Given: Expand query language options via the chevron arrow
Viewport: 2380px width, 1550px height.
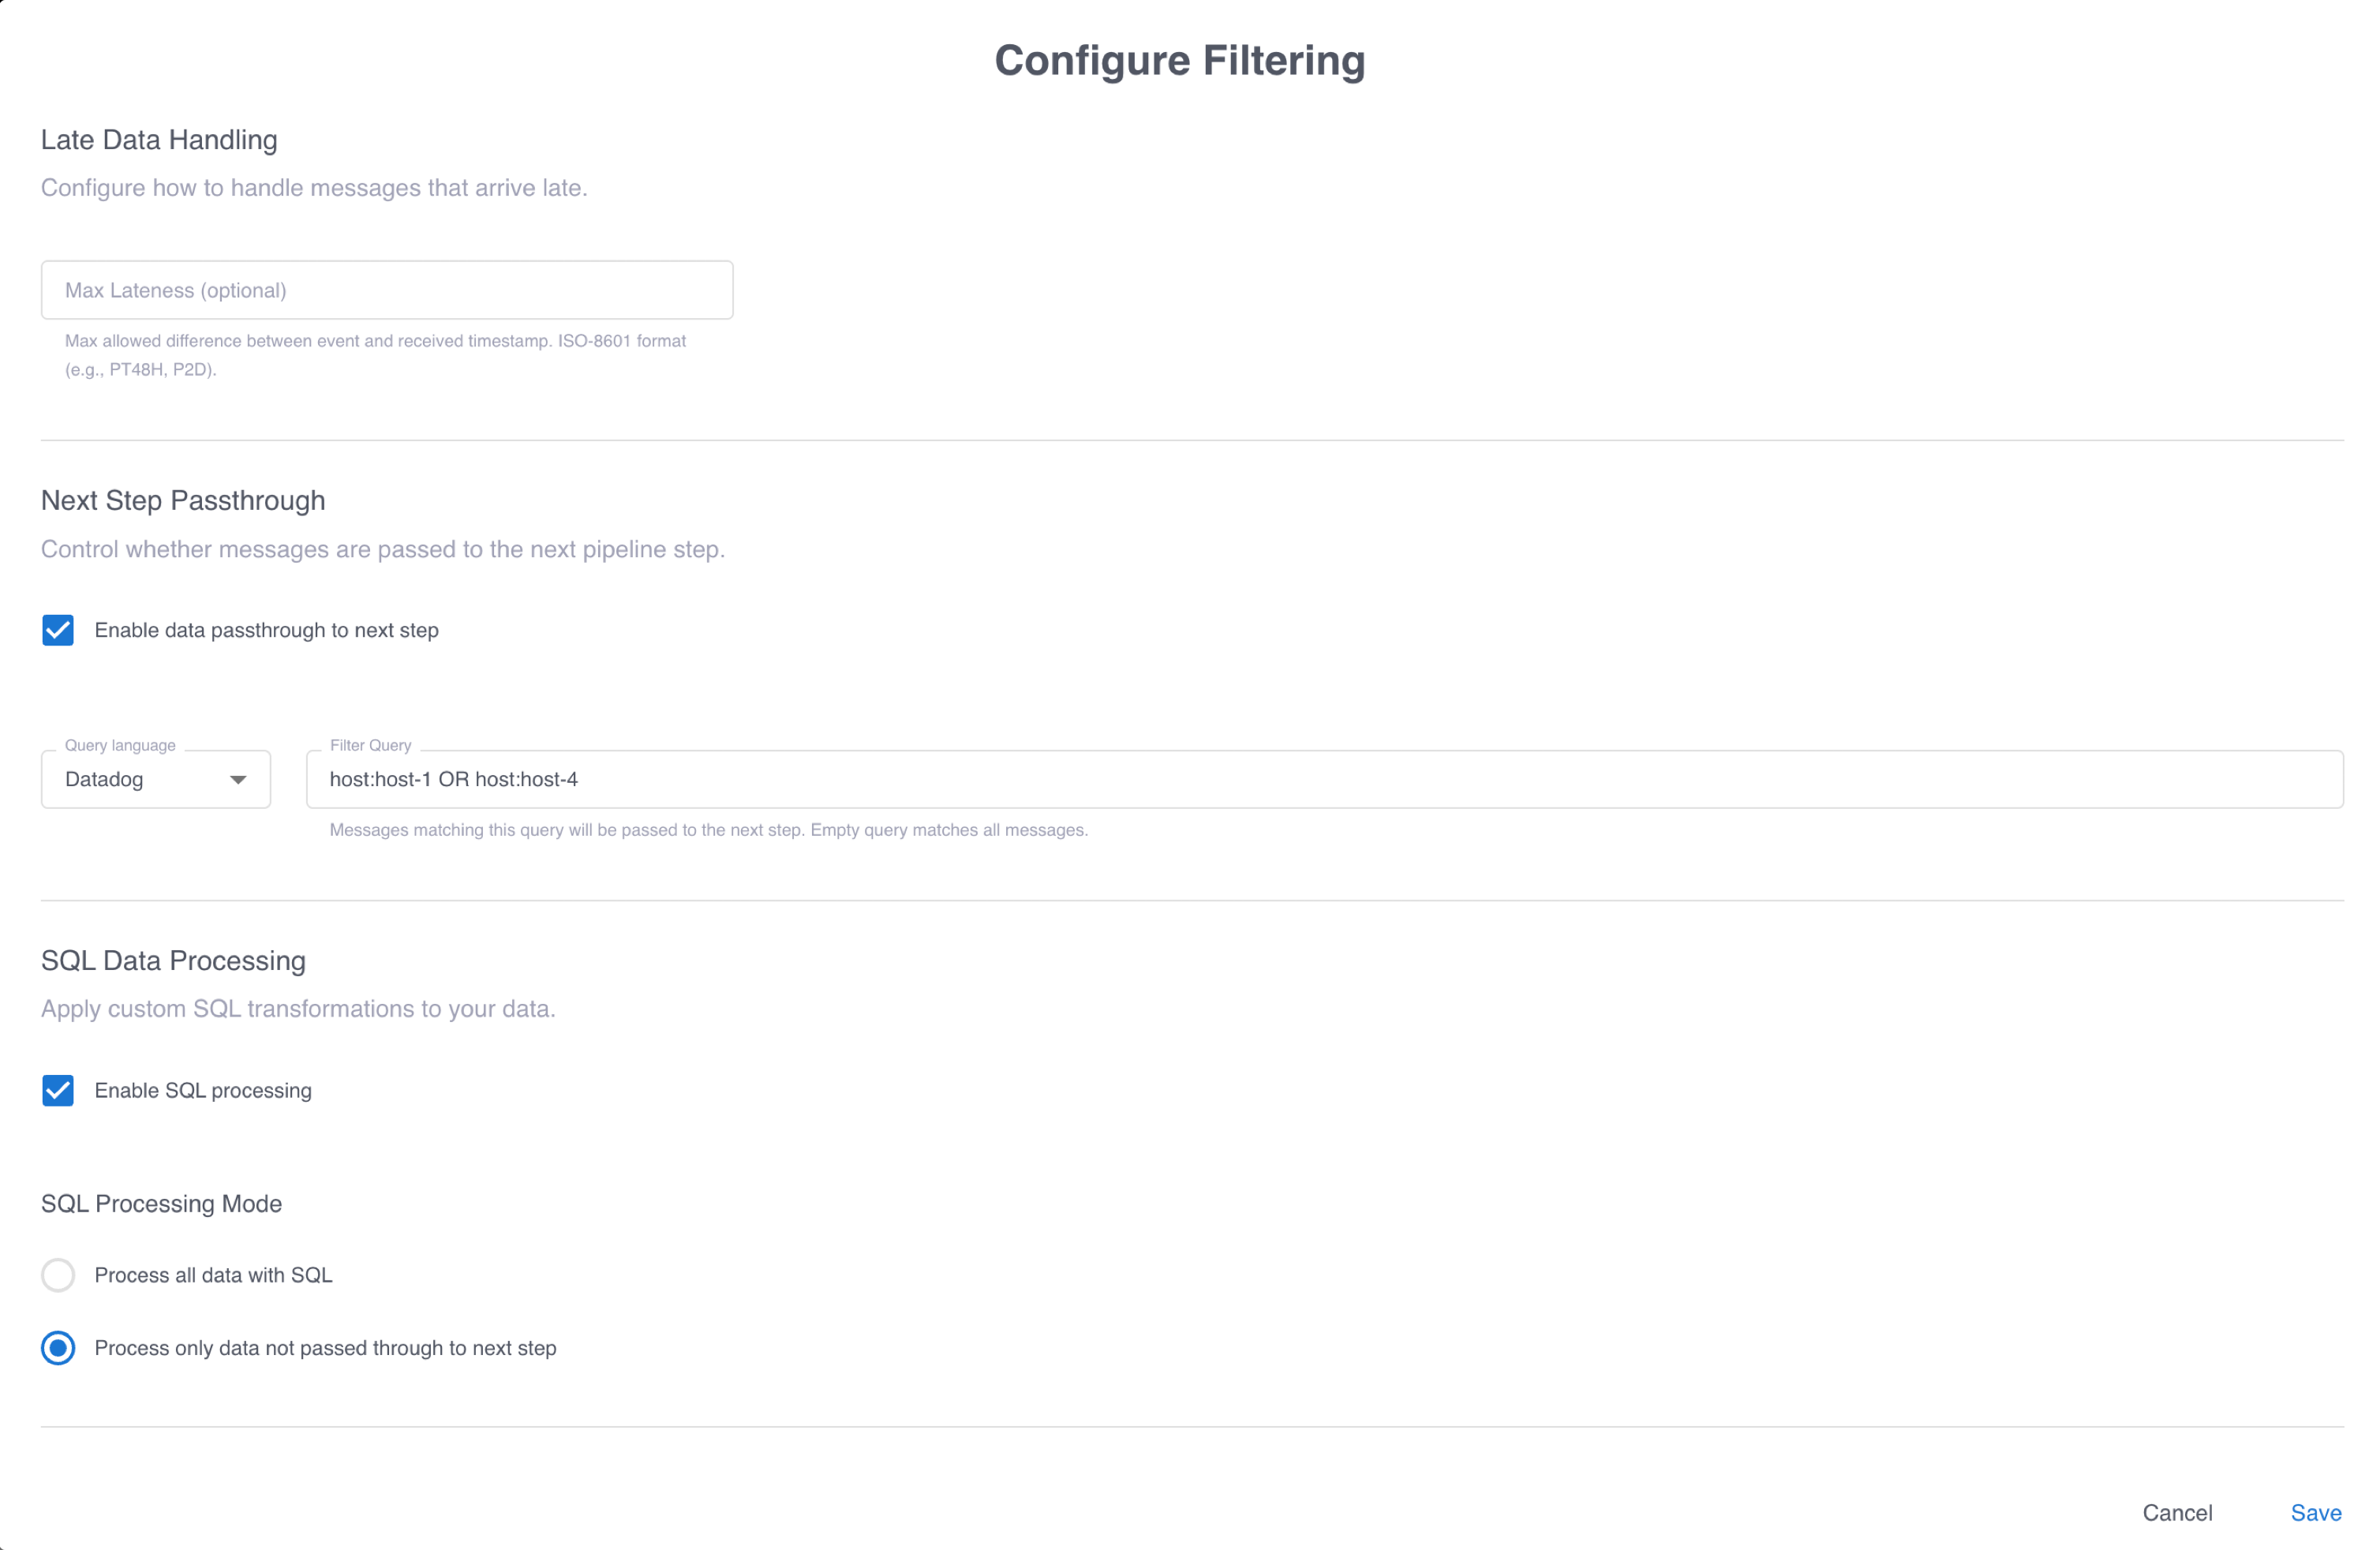Looking at the screenshot, I should 238,779.
